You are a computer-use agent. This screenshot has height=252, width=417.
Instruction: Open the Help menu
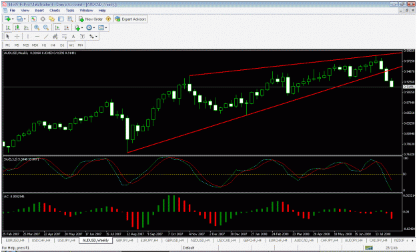click(x=102, y=11)
